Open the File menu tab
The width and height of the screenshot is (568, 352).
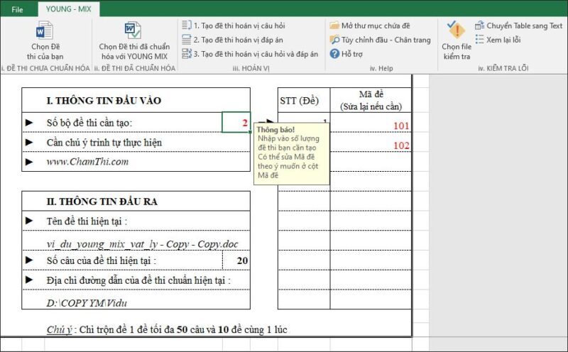[18, 9]
